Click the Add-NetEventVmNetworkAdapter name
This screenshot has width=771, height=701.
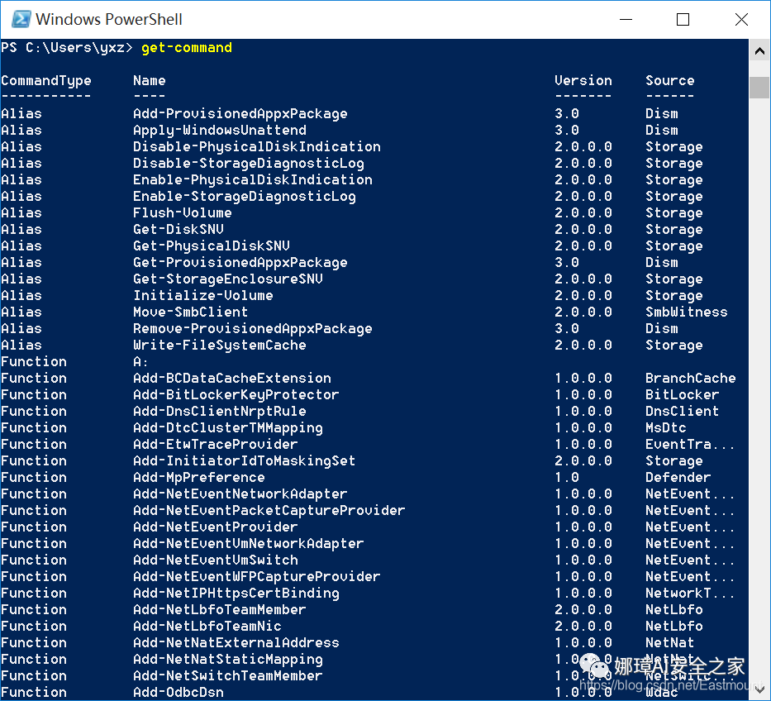coord(248,544)
